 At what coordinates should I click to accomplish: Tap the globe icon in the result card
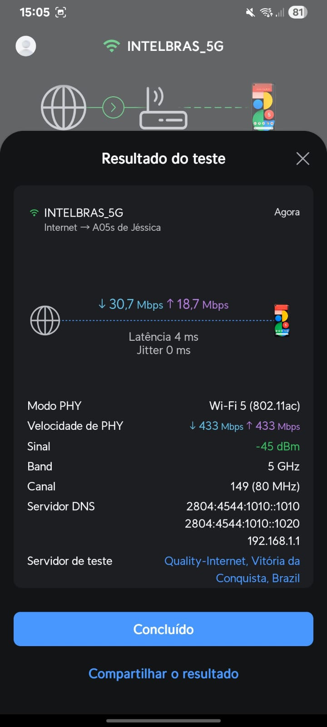tap(45, 320)
